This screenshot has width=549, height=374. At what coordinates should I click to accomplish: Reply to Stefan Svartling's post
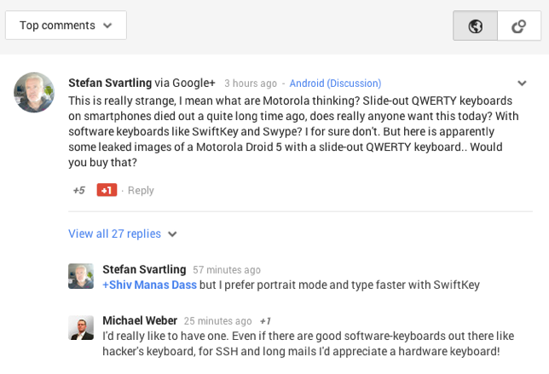tap(141, 190)
